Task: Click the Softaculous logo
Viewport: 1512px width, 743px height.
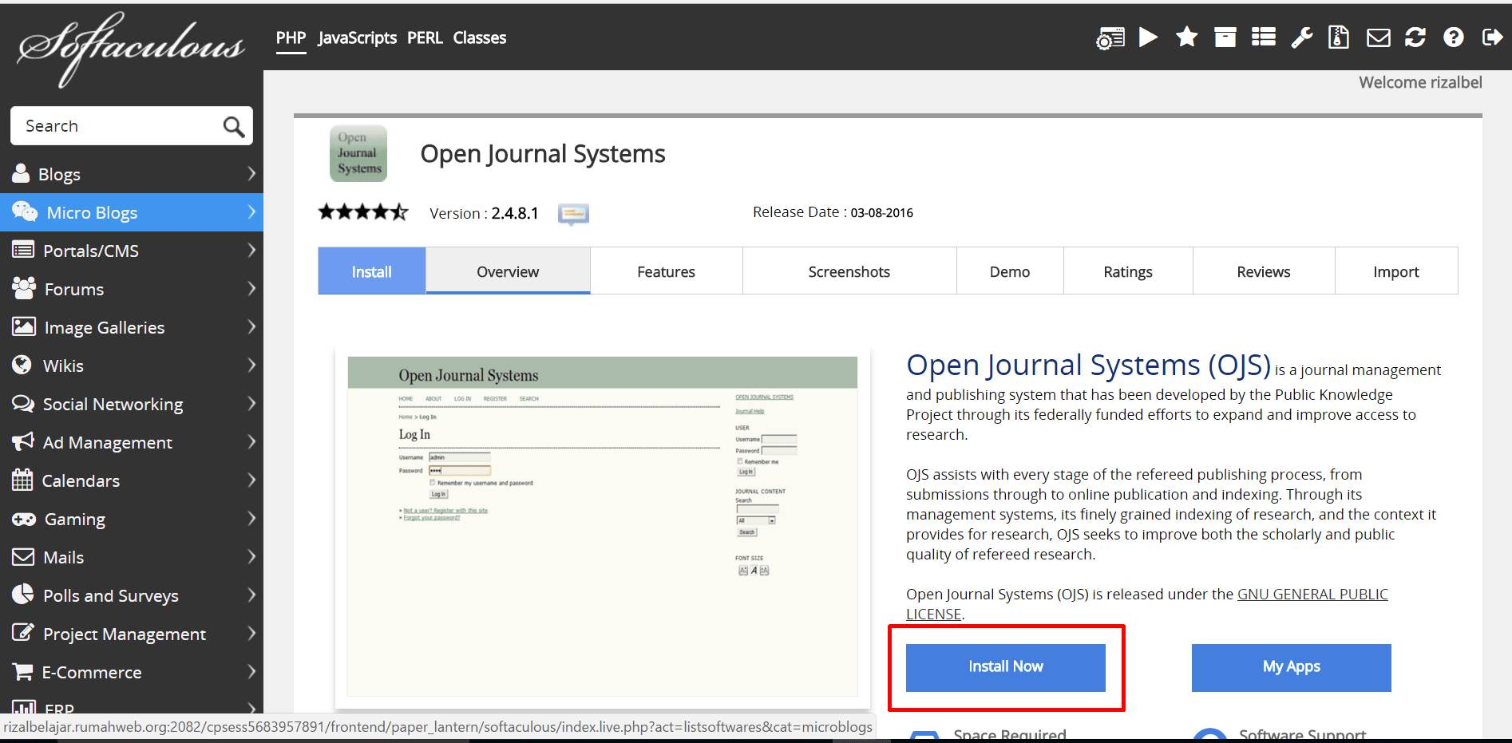Action: 131,48
